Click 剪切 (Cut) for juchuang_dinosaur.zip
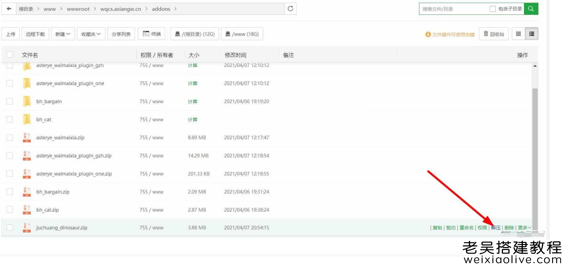Image resolution: width=563 pixels, height=265 pixels. point(451,228)
